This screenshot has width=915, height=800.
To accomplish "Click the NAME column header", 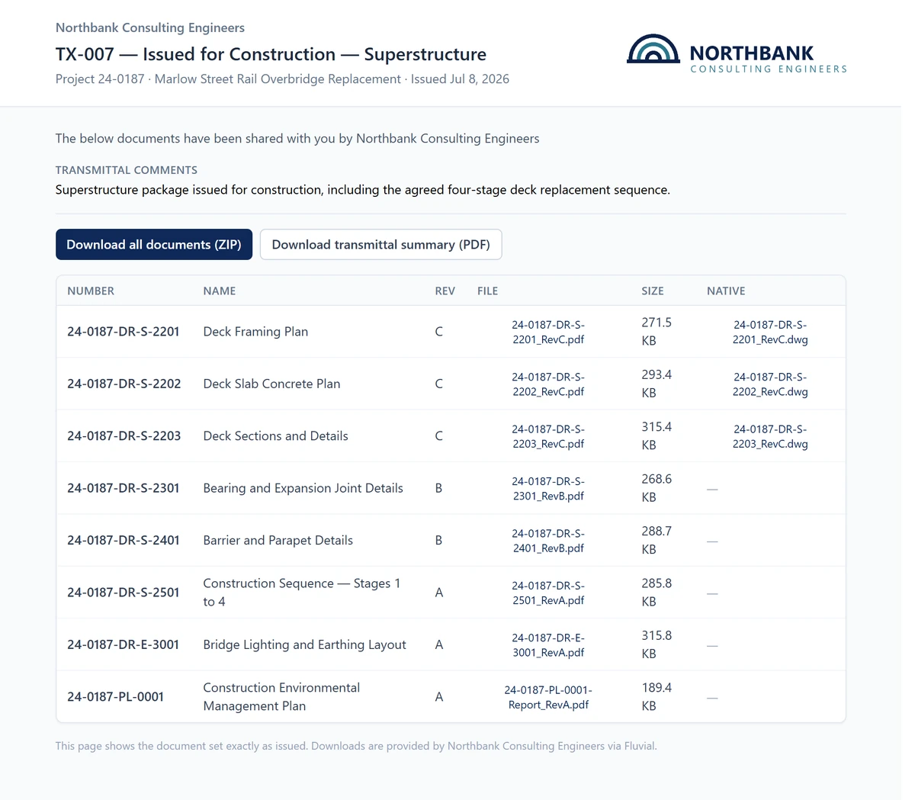I will tap(220, 291).
